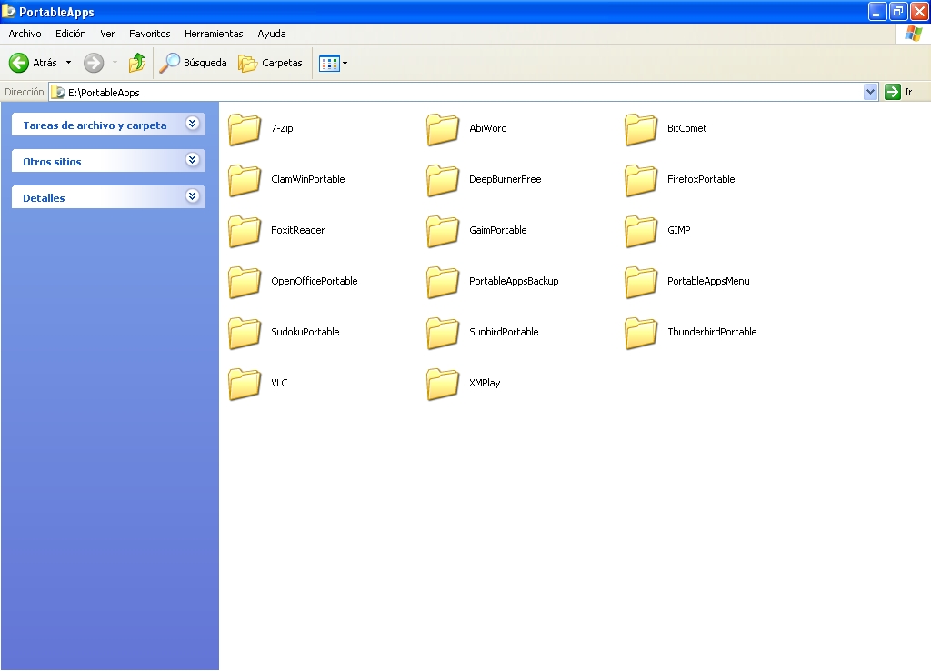Image resolution: width=931 pixels, height=671 pixels.
Task: Select the OpenOfficePortable folder icon
Action: point(245,283)
